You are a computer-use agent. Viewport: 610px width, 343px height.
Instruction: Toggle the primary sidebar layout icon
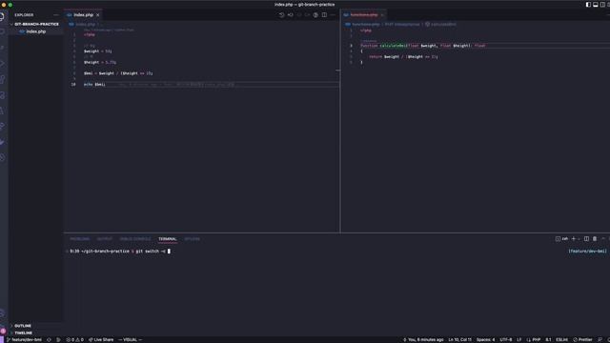coord(588,5)
